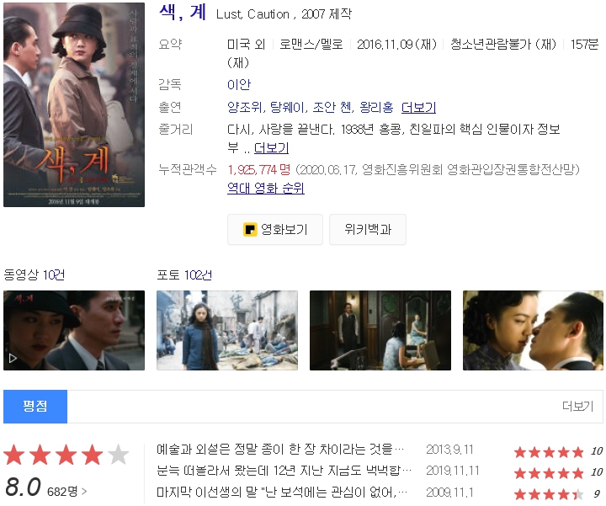Screen dimensions: 606x506
Task: Open the review dated 2019.11.11
Action: [x=284, y=471]
